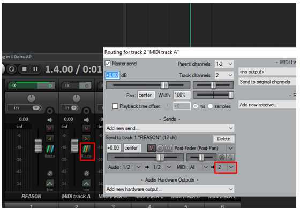Mute the REASON track
This screenshot has width=300, height=211.
click(x=50, y=129)
